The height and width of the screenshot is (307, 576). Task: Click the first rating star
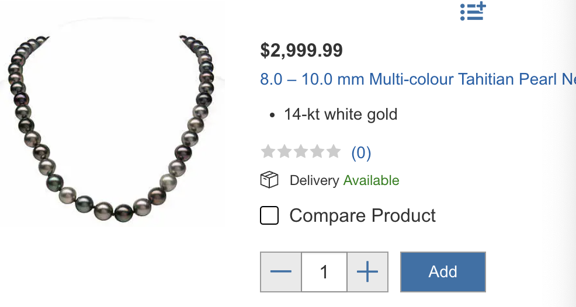pyautogui.click(x=268, y=152)
